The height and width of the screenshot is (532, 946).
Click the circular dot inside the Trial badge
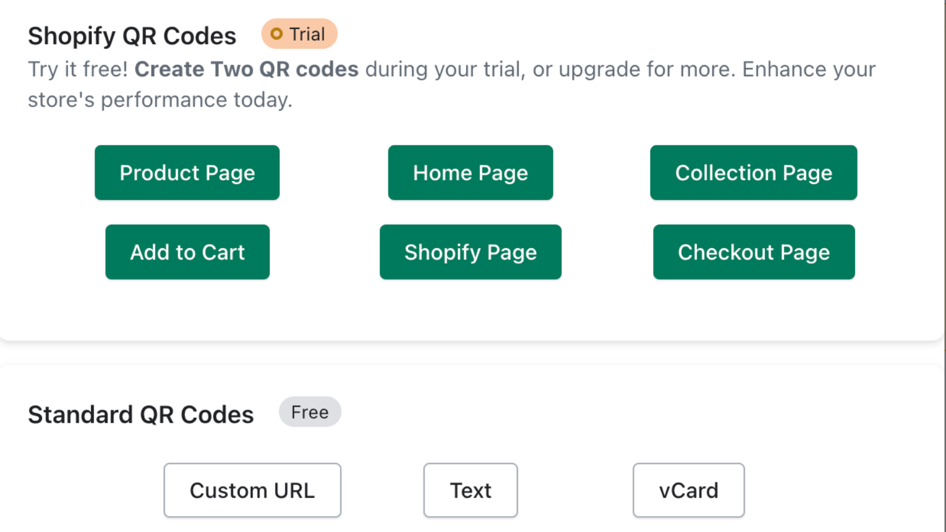pos(276,34)
